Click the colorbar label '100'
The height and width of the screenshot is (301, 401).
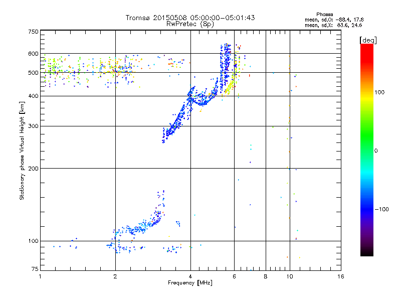coord(379,92)
